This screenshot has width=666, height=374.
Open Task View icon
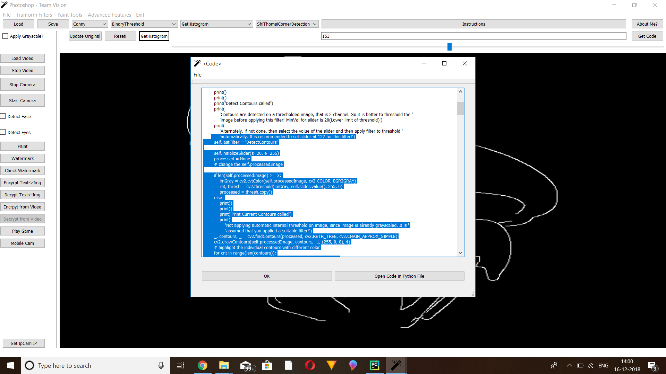coord(180,365)
